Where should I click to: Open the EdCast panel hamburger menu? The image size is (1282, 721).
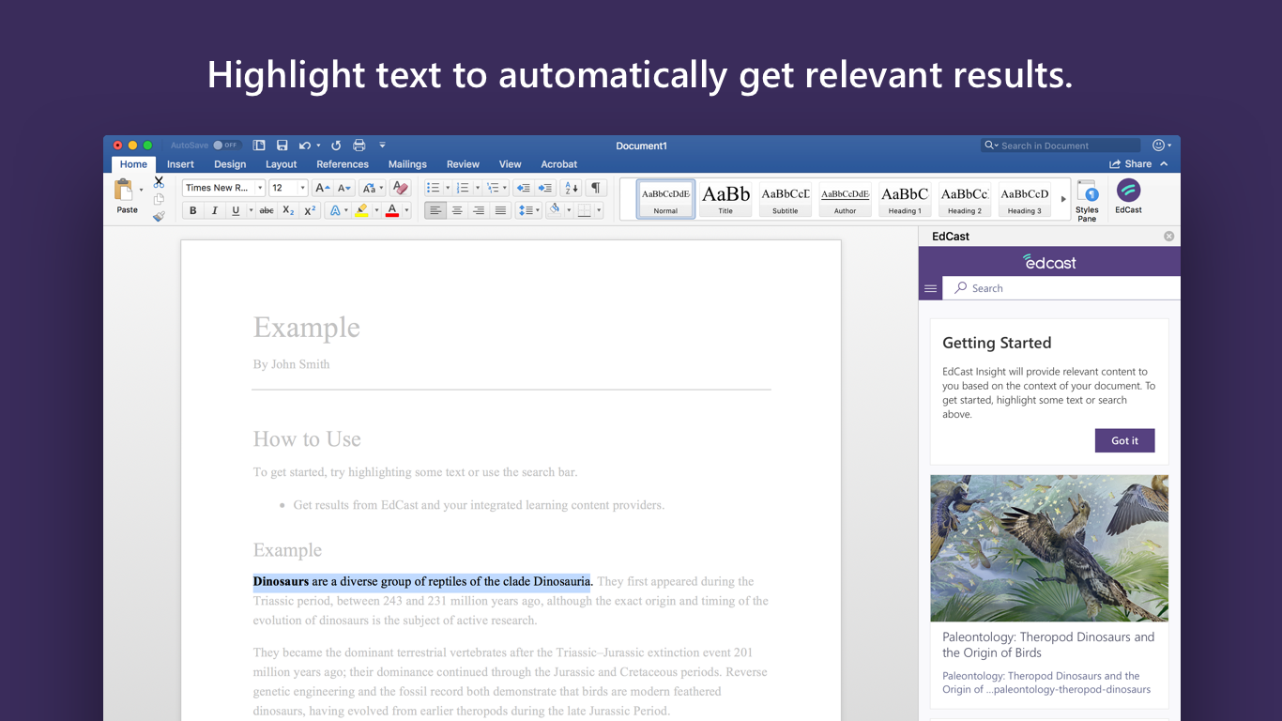click(x=931, y=288)
